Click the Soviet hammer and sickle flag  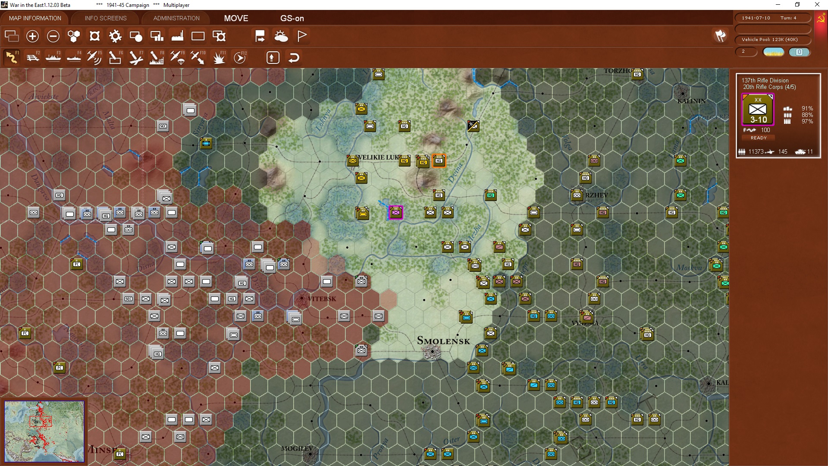pyautogui.click(x=820, y=19)
